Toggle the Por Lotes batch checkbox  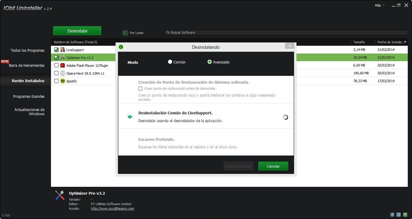pos(125,33)
